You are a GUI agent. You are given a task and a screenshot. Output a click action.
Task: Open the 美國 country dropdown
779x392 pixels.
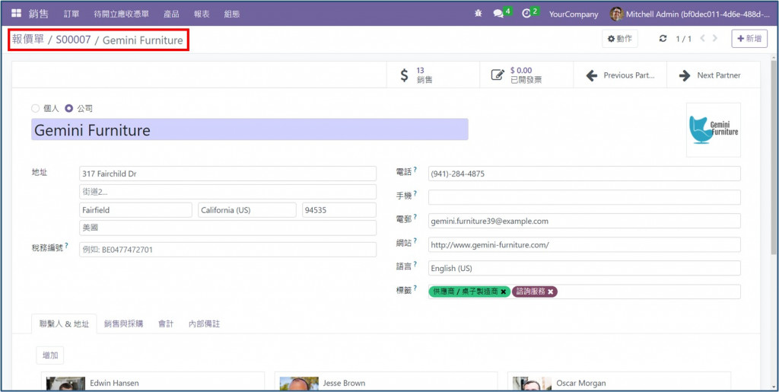(x=227, y=228)
